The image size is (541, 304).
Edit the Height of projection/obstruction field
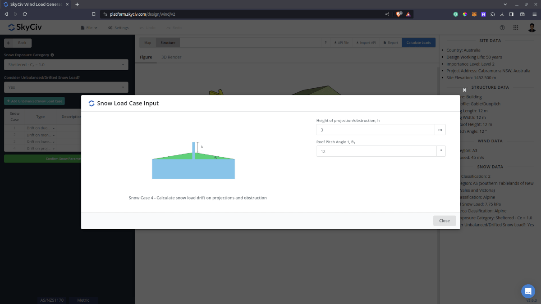point(376,130)
